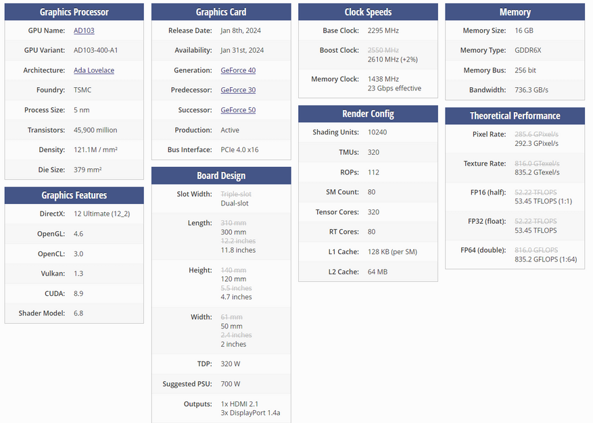Click the 256 bit memory bus value
The image size is (593, 423).
click(x=525, y=70)
